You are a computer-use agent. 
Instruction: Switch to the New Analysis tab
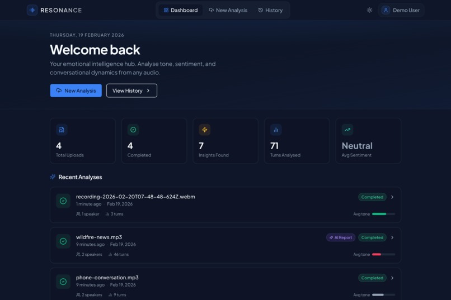(228, 10)
